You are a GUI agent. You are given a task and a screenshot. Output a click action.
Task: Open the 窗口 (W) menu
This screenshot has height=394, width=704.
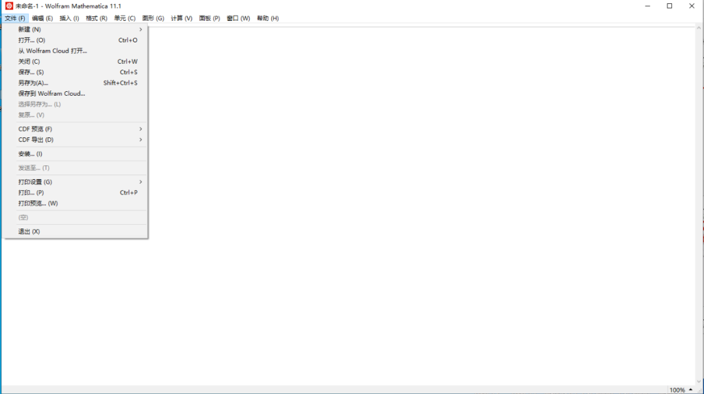(x=238, y=18)
